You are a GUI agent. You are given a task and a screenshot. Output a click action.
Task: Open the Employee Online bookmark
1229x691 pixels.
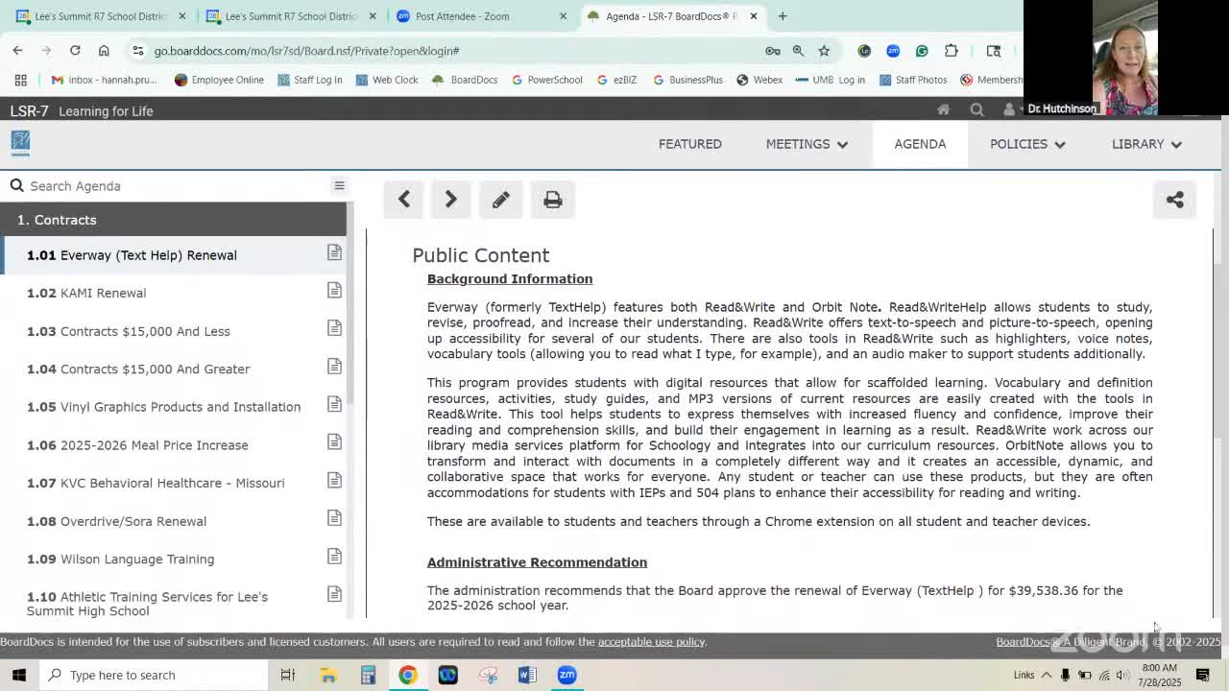[x=219, y=80]
